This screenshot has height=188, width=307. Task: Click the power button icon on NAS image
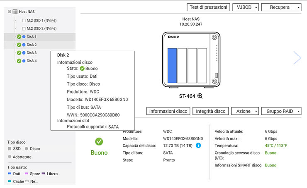point(214,38)
